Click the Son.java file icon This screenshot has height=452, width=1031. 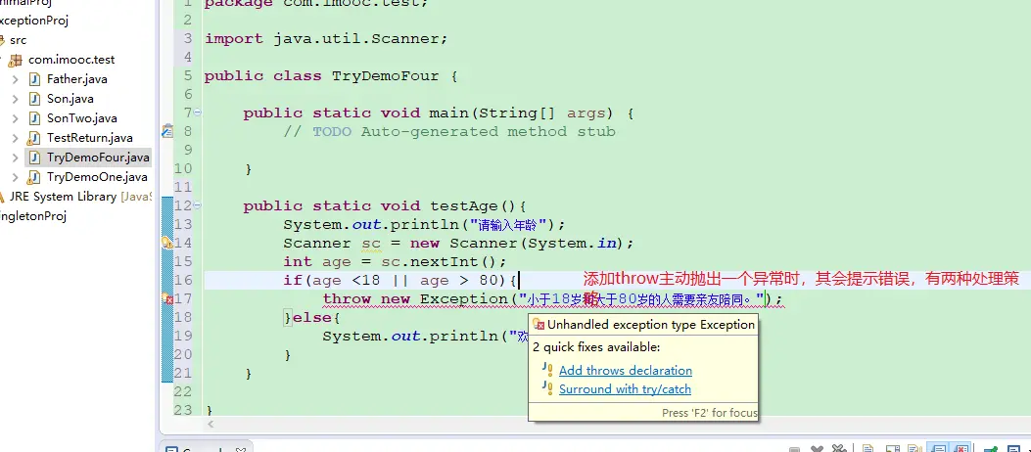pos(35,99)
